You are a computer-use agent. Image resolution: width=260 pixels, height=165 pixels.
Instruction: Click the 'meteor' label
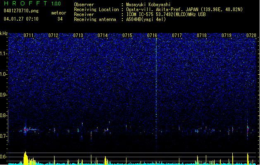pos(59,13)
